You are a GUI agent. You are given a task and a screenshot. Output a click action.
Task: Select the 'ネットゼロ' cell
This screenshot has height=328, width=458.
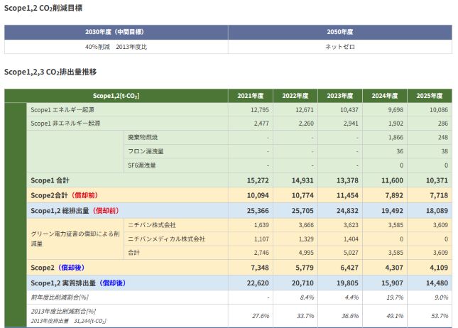coord(340,47)
